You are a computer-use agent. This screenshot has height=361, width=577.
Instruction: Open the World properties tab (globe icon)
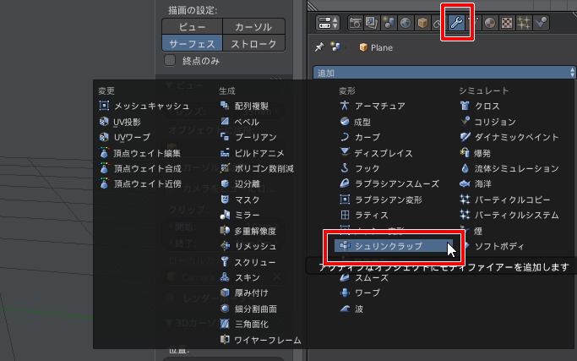(406, 23)
